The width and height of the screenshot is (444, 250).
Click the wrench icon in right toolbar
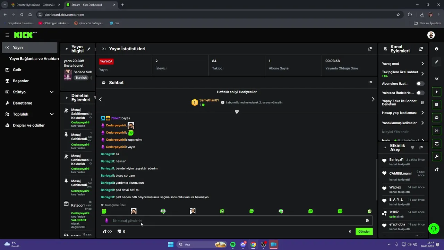tap(436, 157)
